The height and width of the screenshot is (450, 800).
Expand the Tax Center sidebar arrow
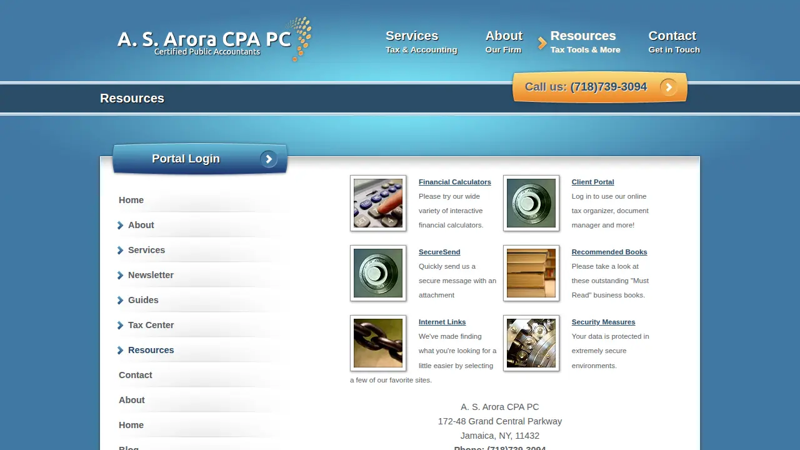coord(121,325)
